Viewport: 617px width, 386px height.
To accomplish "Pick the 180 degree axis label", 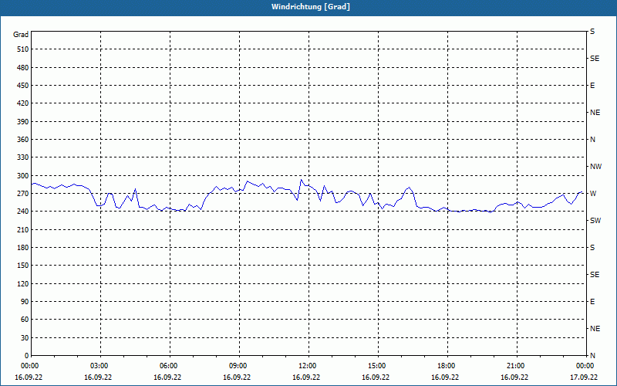I will coord(23,248).
